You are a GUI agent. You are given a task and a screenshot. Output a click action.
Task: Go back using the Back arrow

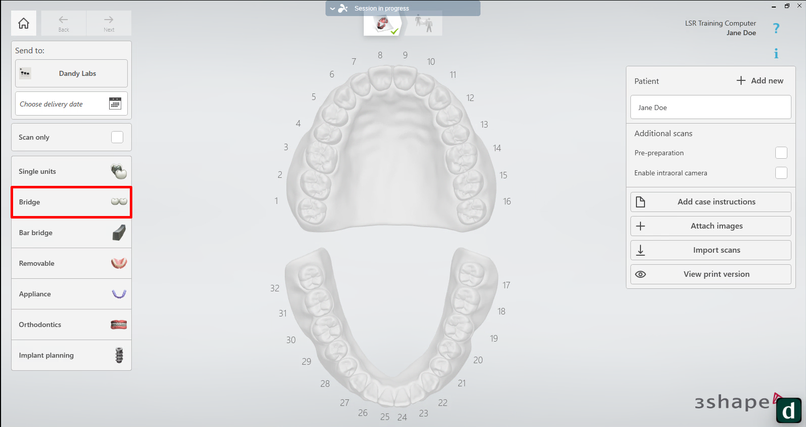click(x=63, y=23)
